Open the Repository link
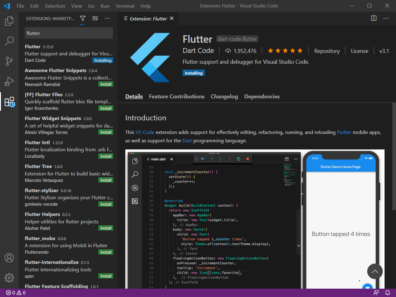The height and width of the screenshot is (297, 396). click(x=327, y=51)
